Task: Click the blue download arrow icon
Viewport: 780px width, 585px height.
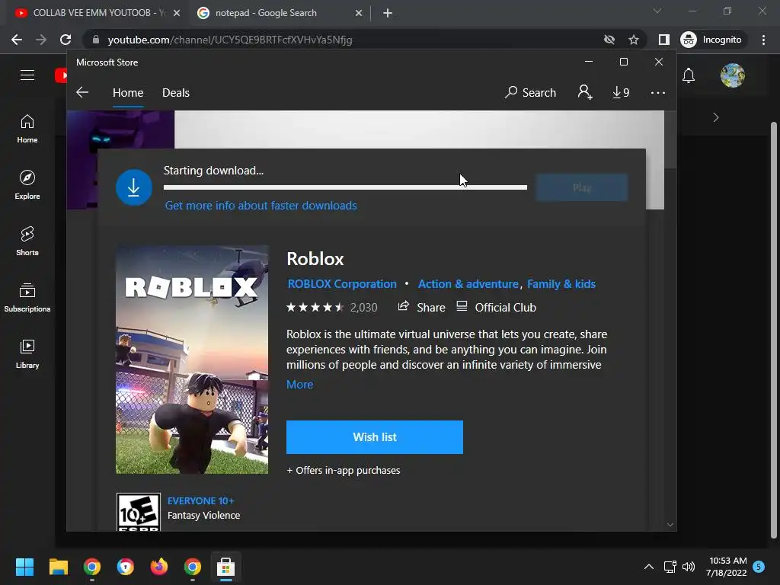Action: click(x=134, y=187)
